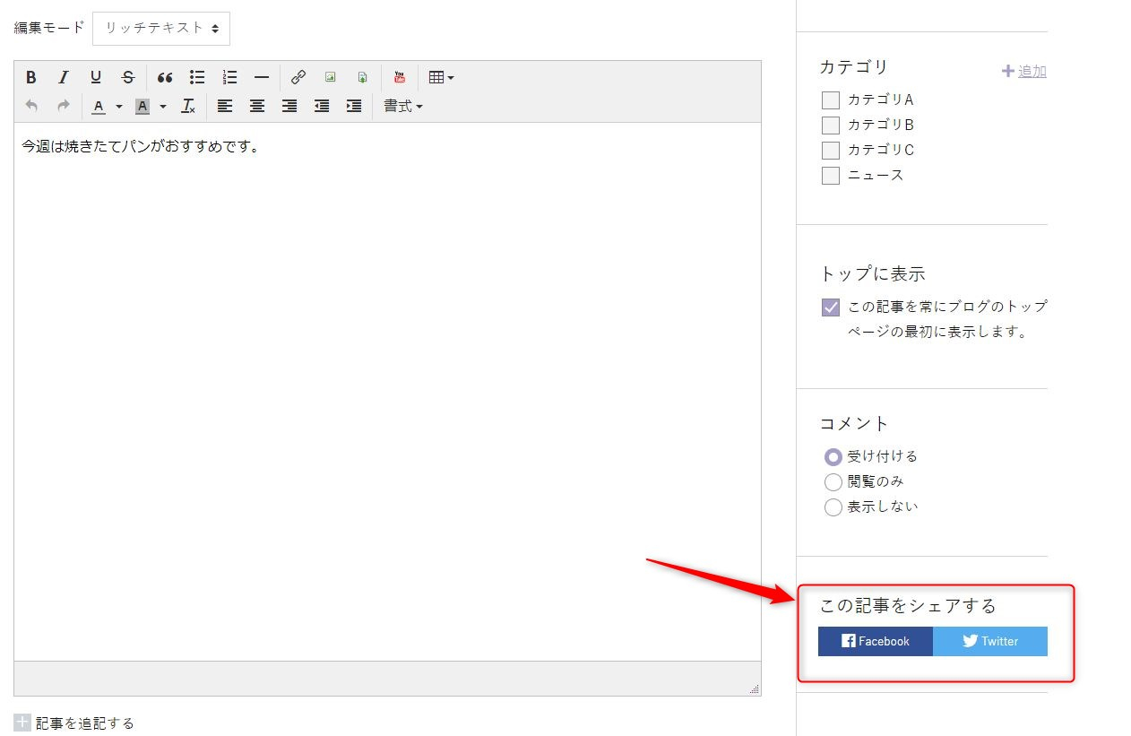The width and height of the screenshot is (1131, 736).
Task: Align text left
Action: (x=225, y=106)
